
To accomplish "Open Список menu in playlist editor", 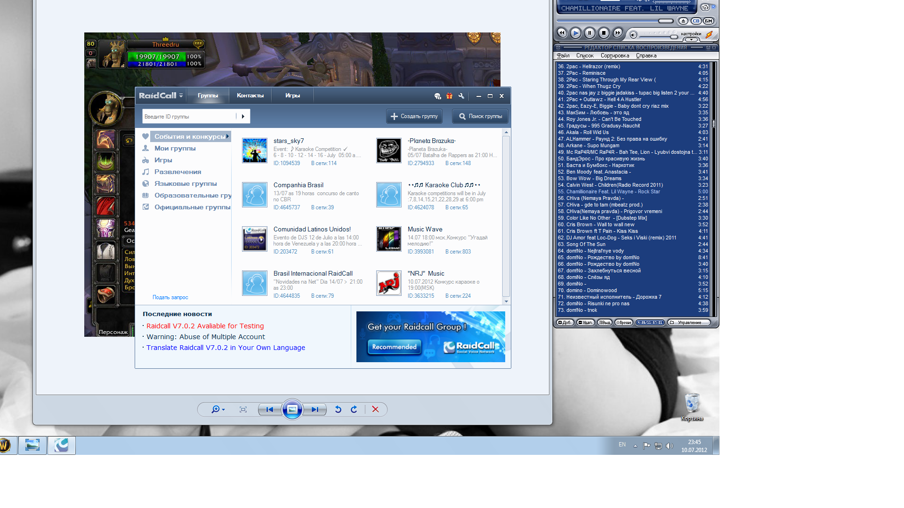I will click(x=585, y=56).
